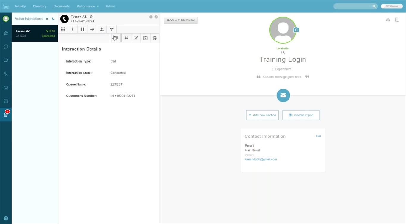This screenshot has width=406, height=224.
Task: Click the LinkedIn import button
Action: coord(301,115)
